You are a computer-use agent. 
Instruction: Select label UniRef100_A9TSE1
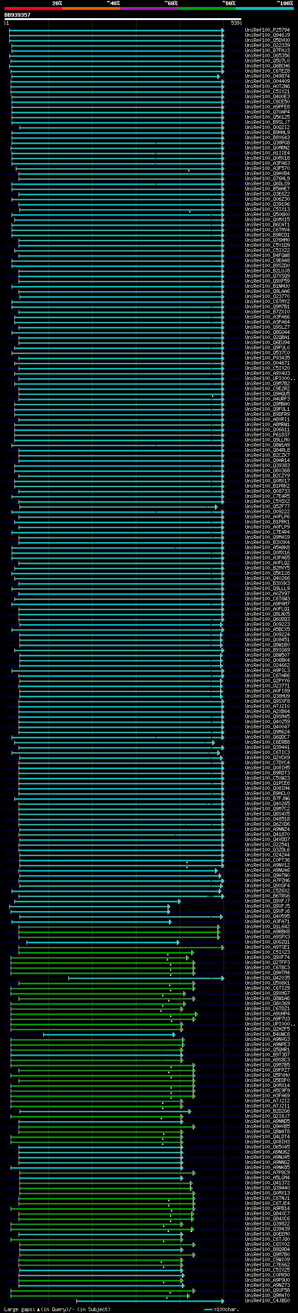pyautogui.click(x=267, y=947)
